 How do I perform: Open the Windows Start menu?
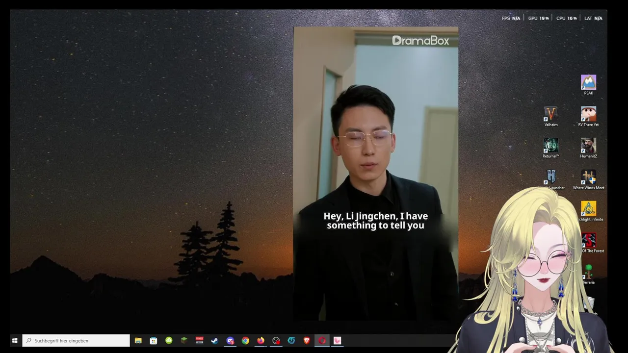15,341
